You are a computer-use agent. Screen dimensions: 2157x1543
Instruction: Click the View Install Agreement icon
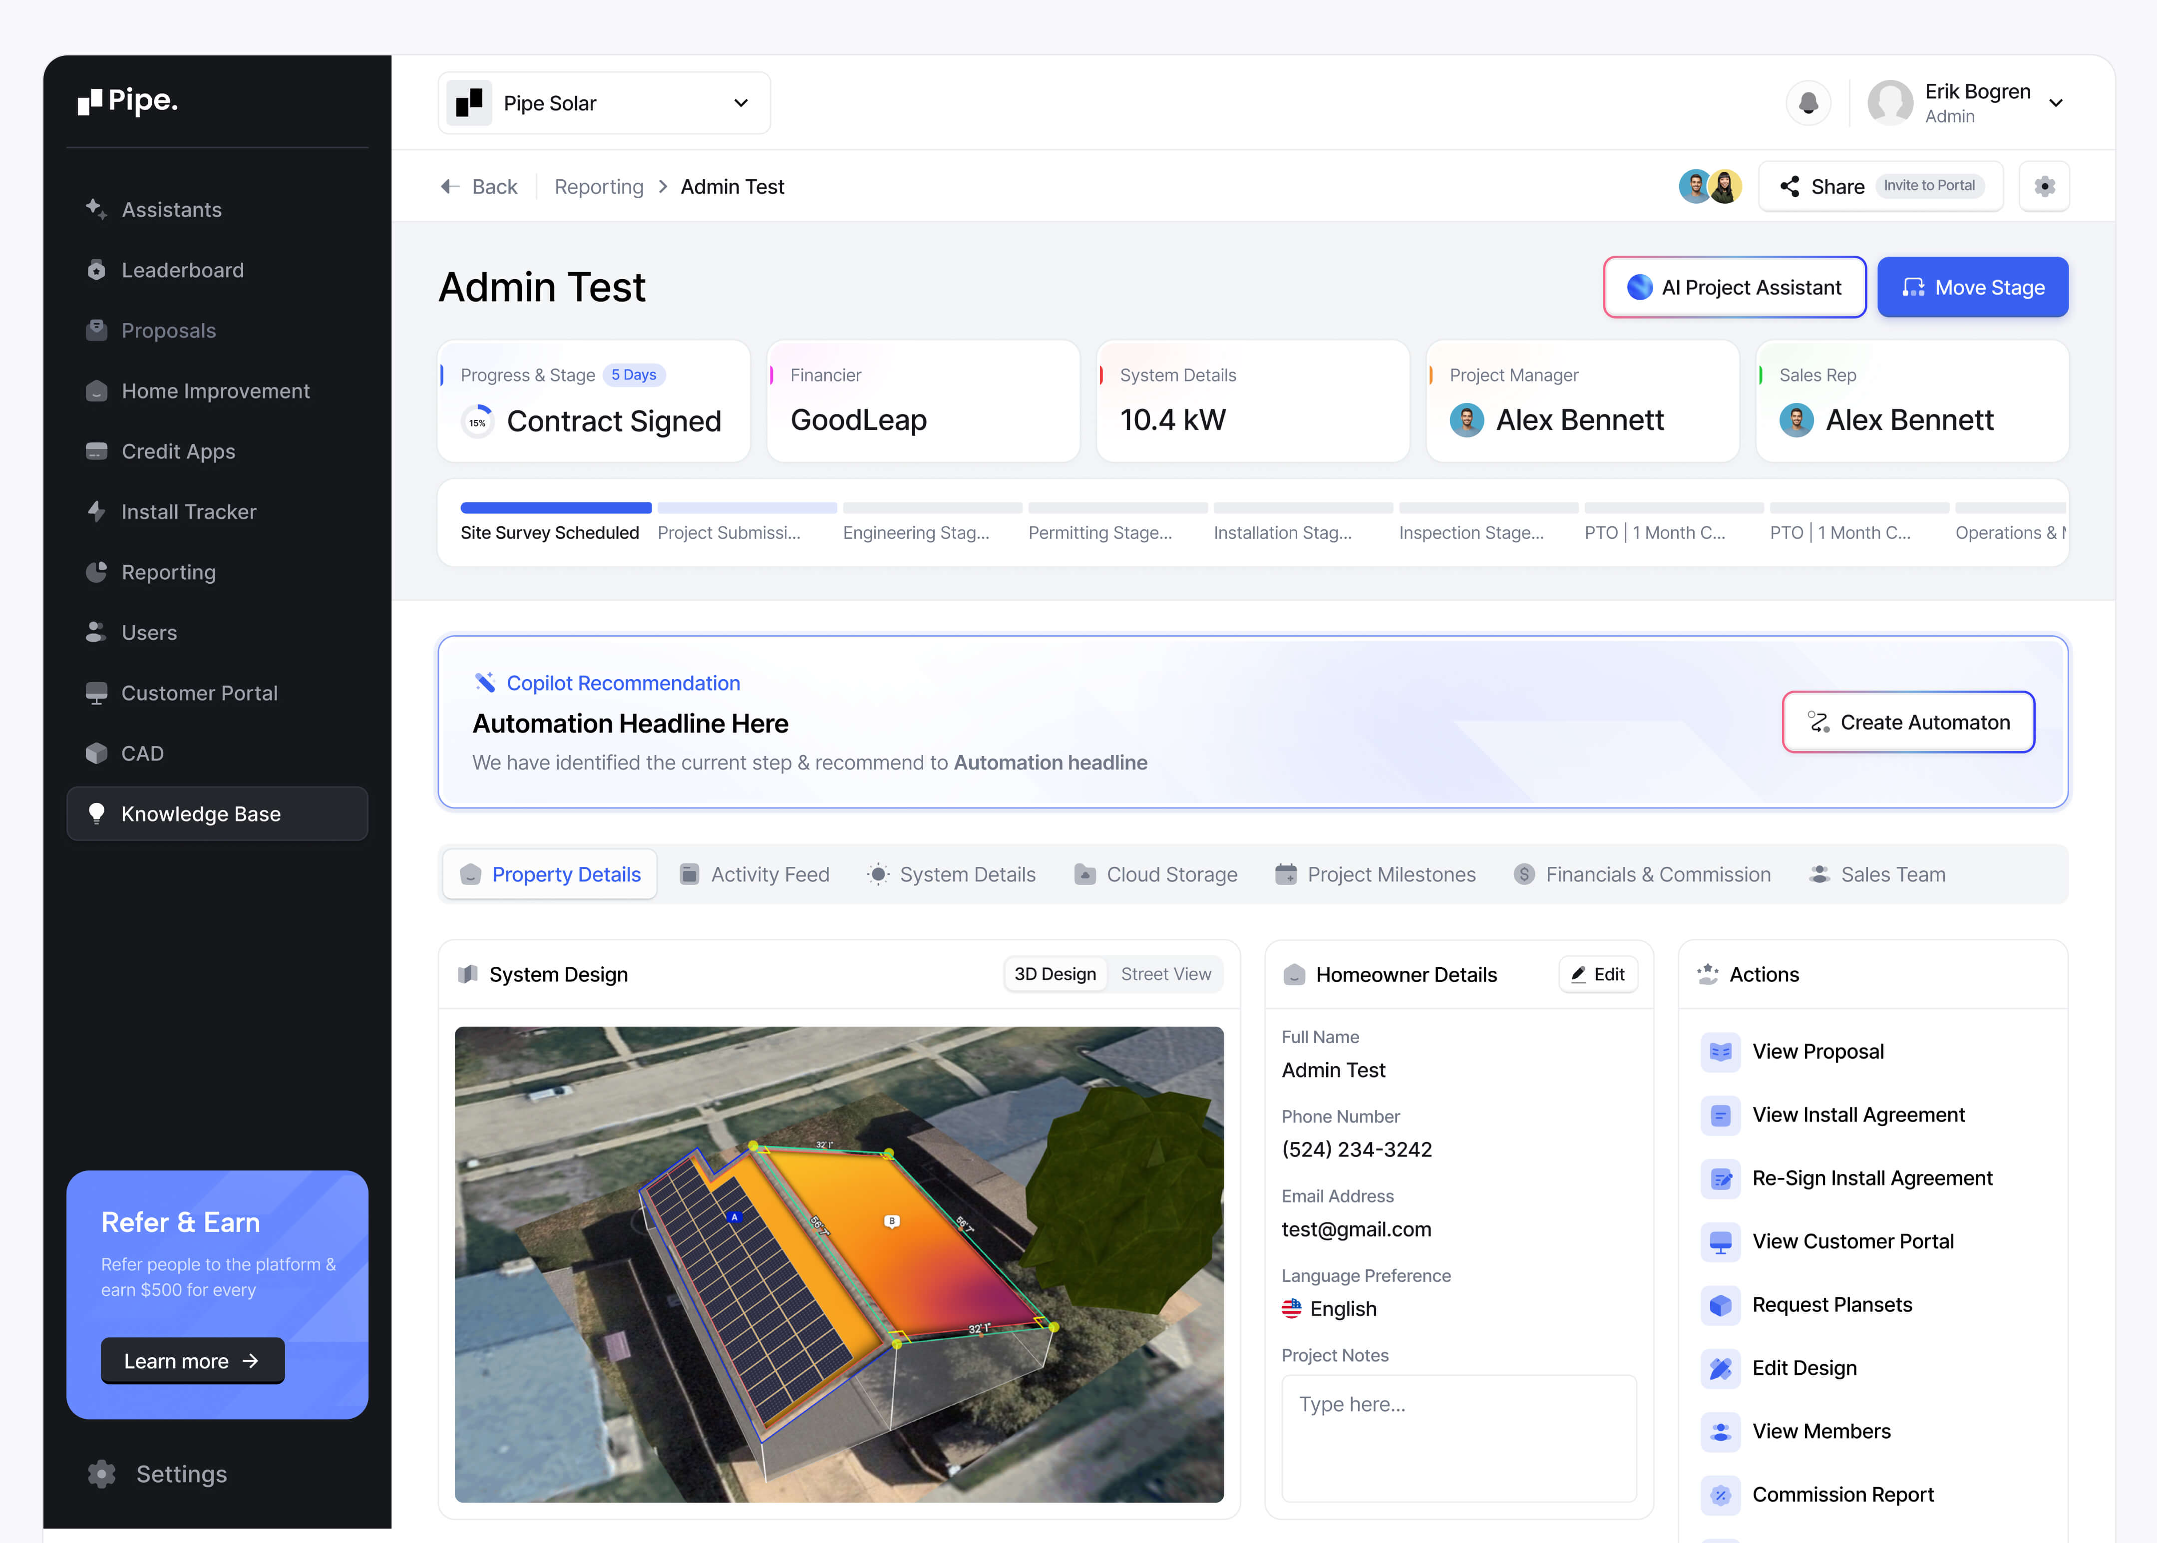(x=1720, y=1116)
